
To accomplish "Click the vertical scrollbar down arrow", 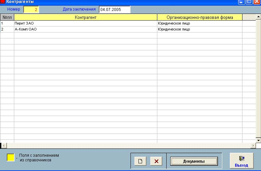I will 258,141.
